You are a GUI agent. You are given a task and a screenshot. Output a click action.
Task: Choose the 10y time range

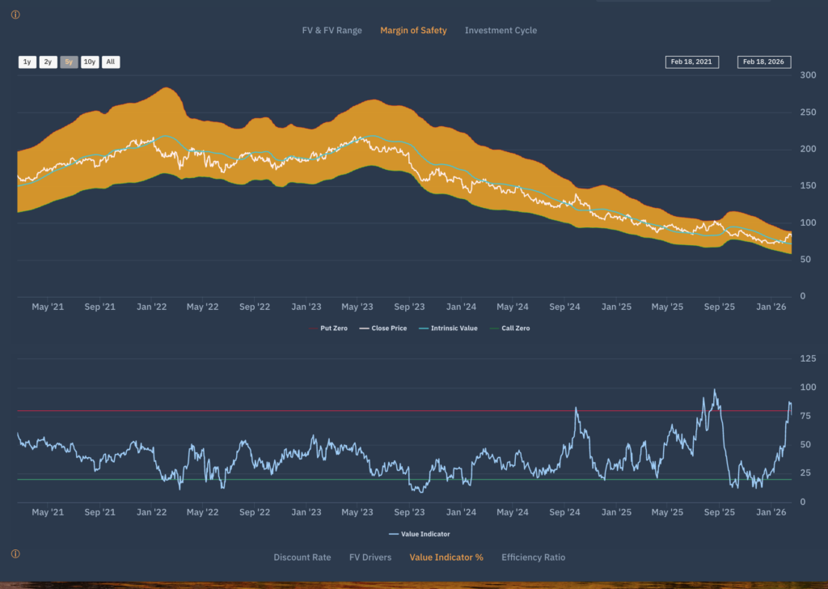click(90, 62)
